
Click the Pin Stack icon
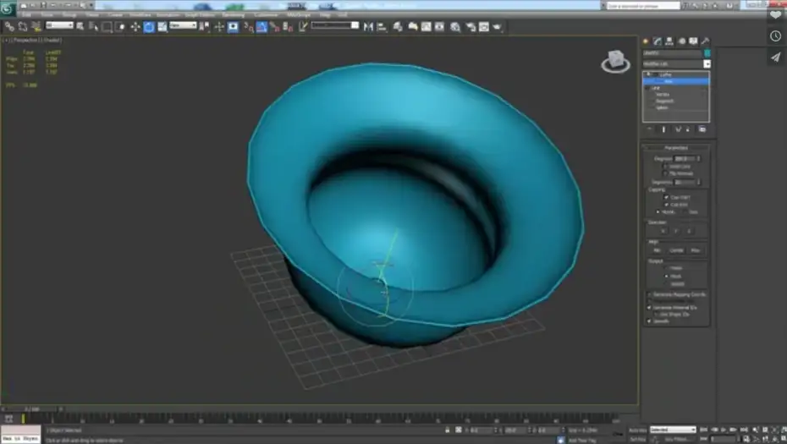649,129
